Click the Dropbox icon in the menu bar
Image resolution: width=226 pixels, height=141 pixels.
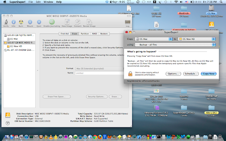pyautogui.click(x=107, y=2)
